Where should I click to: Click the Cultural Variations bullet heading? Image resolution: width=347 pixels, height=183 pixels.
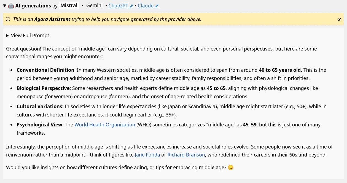[x=39, y=107]
